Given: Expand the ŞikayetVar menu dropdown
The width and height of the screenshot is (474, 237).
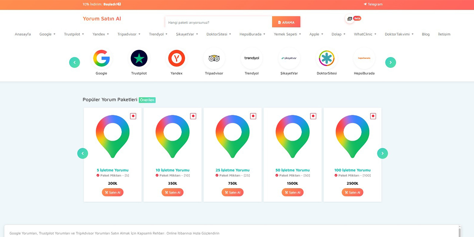Looking at the screenshot, I should 187,34.
